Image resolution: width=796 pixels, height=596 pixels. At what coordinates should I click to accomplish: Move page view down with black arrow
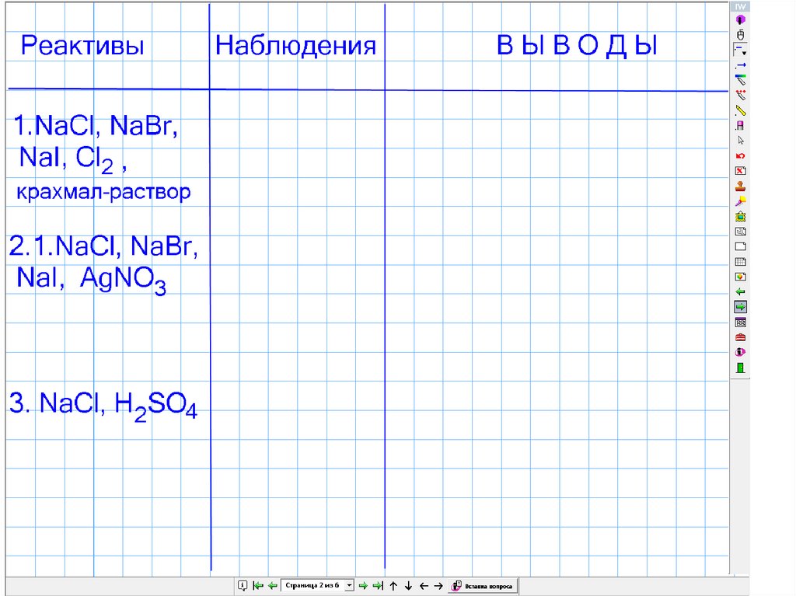[x=408, y=586]
